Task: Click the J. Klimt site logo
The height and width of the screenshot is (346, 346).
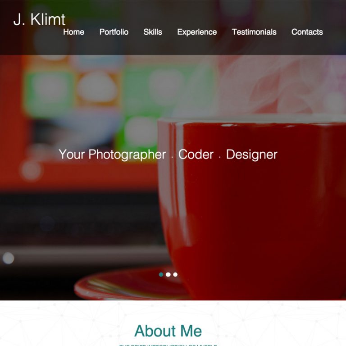Action: point(39,19)
